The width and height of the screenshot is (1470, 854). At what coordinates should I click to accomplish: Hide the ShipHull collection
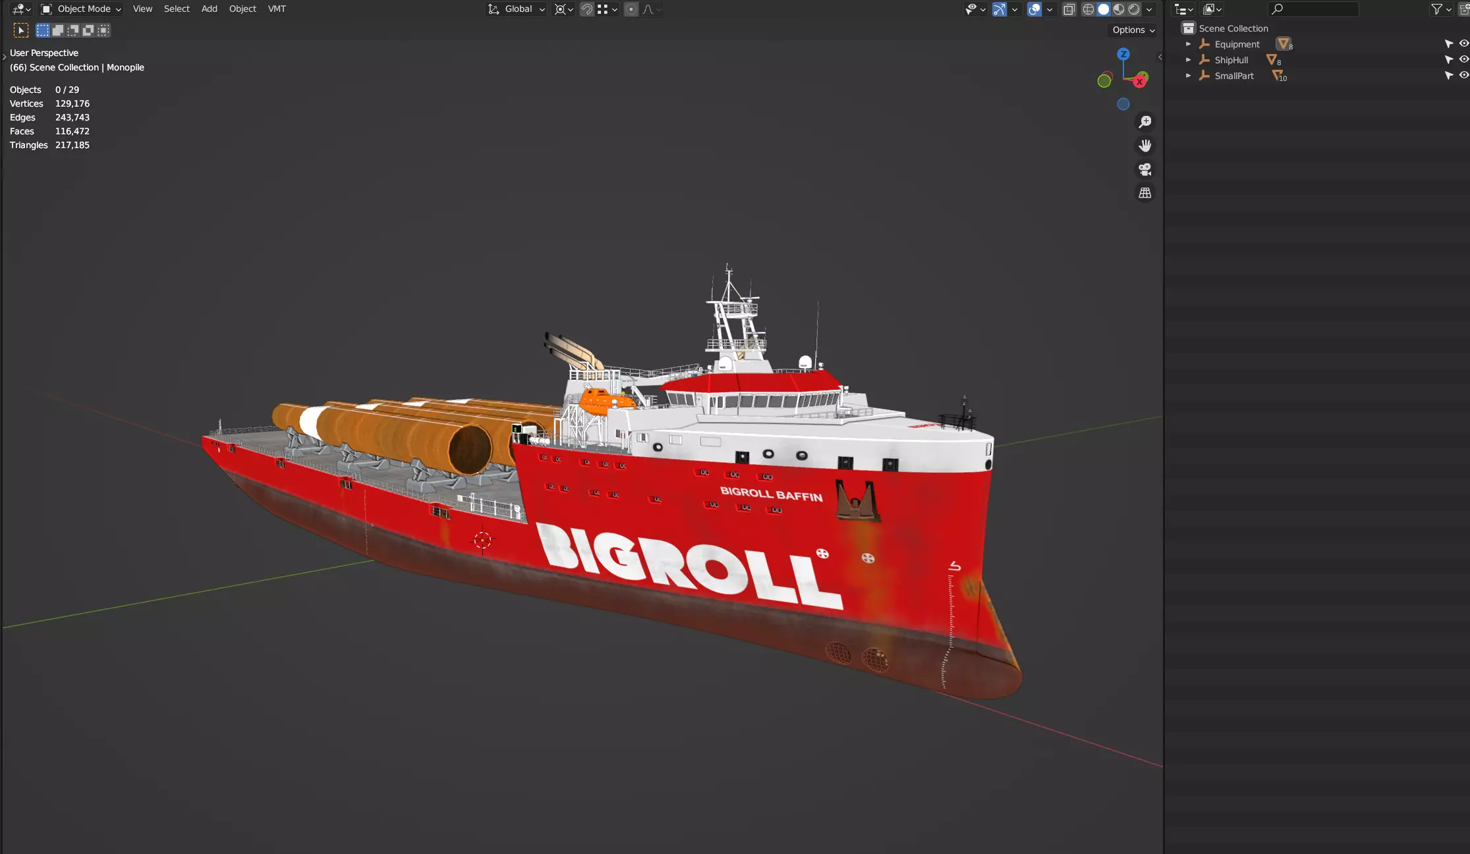pyautogui.click(x=1463, y=60)
